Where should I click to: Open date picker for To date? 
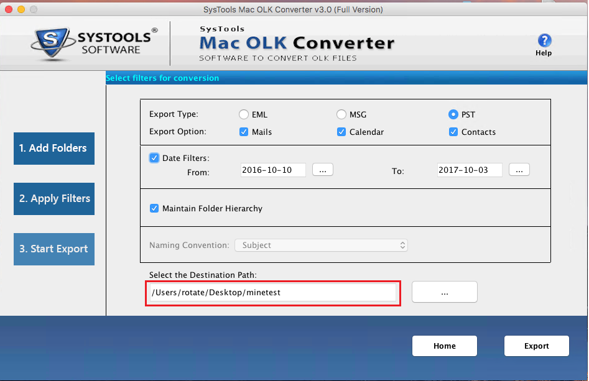pyautogui.click(x=519, y=170)
